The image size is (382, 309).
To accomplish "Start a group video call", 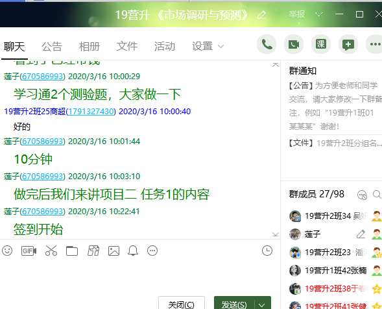I will (x=294, y=44).
